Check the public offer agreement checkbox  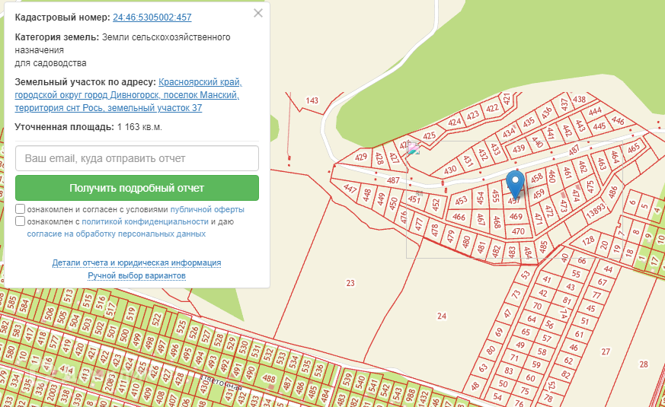click(20, 208)
